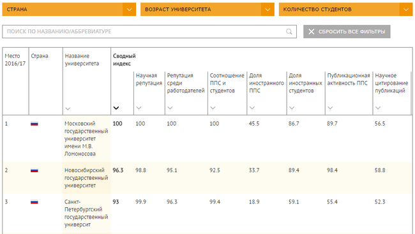The width and height of the screenshot is (415, 234).
Task: Select value 86.7 in Moscow row
Action: point(294,124)
